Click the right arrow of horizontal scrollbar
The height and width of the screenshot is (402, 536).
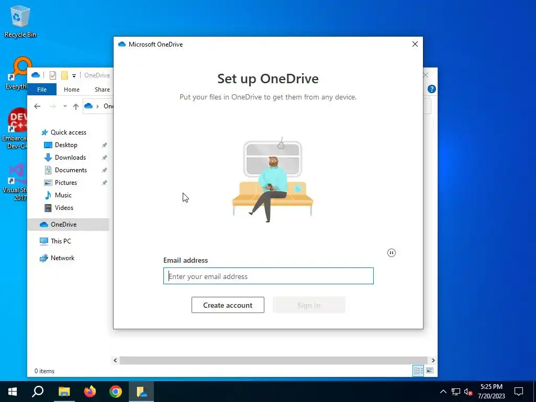433,360
